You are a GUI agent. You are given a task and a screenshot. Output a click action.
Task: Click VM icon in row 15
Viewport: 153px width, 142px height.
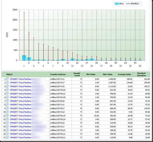pos(8,130)
